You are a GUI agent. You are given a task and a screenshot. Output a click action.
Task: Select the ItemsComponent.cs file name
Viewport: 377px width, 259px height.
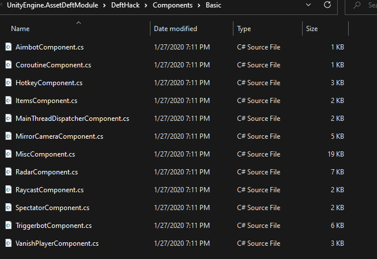click(x=46, y=101)
